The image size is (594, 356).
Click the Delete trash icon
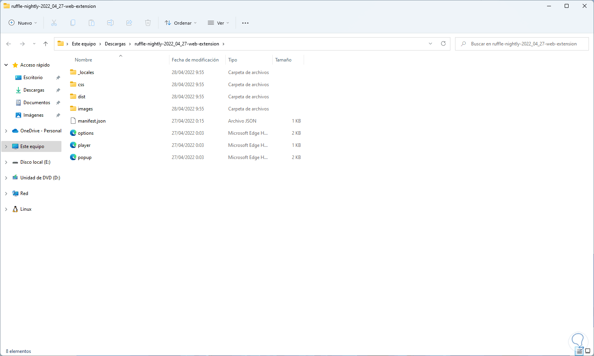coord(148,23)
